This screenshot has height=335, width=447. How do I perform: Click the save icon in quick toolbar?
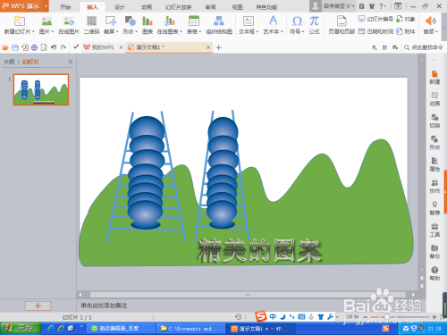15,47
